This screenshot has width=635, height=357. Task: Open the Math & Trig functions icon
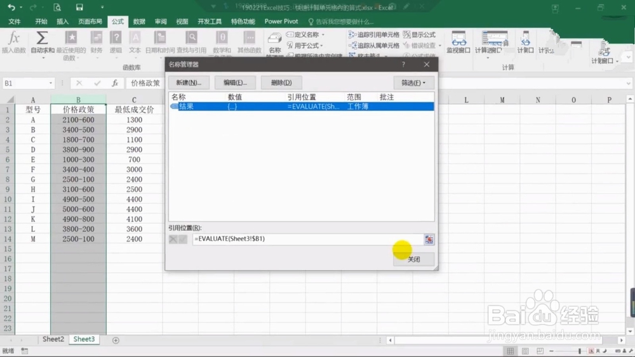(x=222, y=37)
